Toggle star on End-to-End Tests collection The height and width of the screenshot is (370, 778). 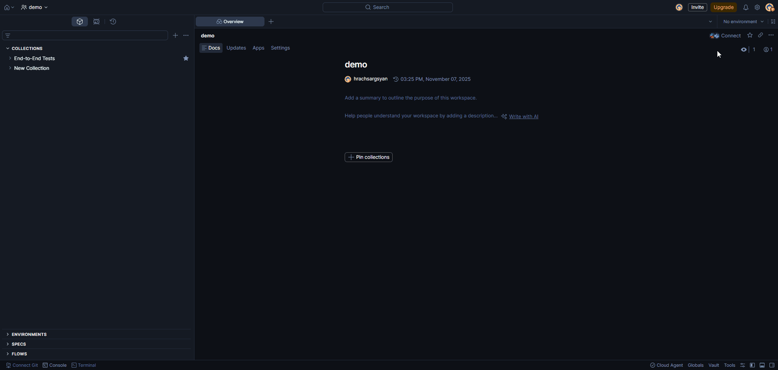tap(186, 58)
